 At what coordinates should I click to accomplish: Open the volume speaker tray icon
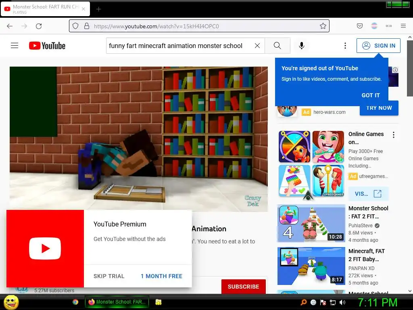(x=342, y=302)
